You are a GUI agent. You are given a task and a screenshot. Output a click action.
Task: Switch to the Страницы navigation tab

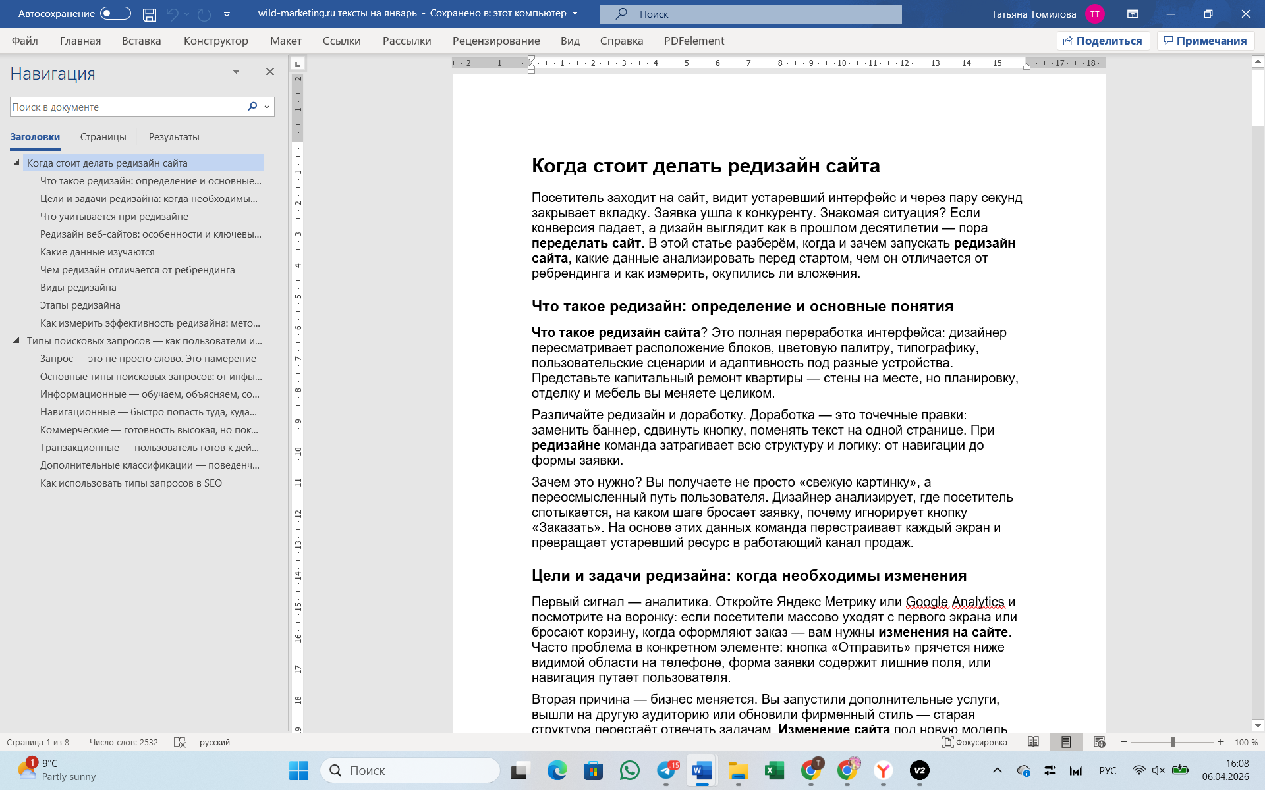click(103, 137)
